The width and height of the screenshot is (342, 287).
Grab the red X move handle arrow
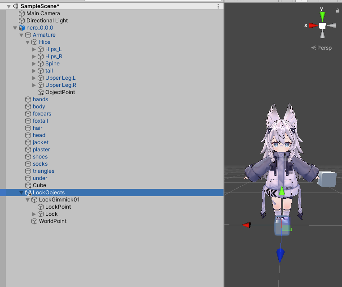point(246,225)
